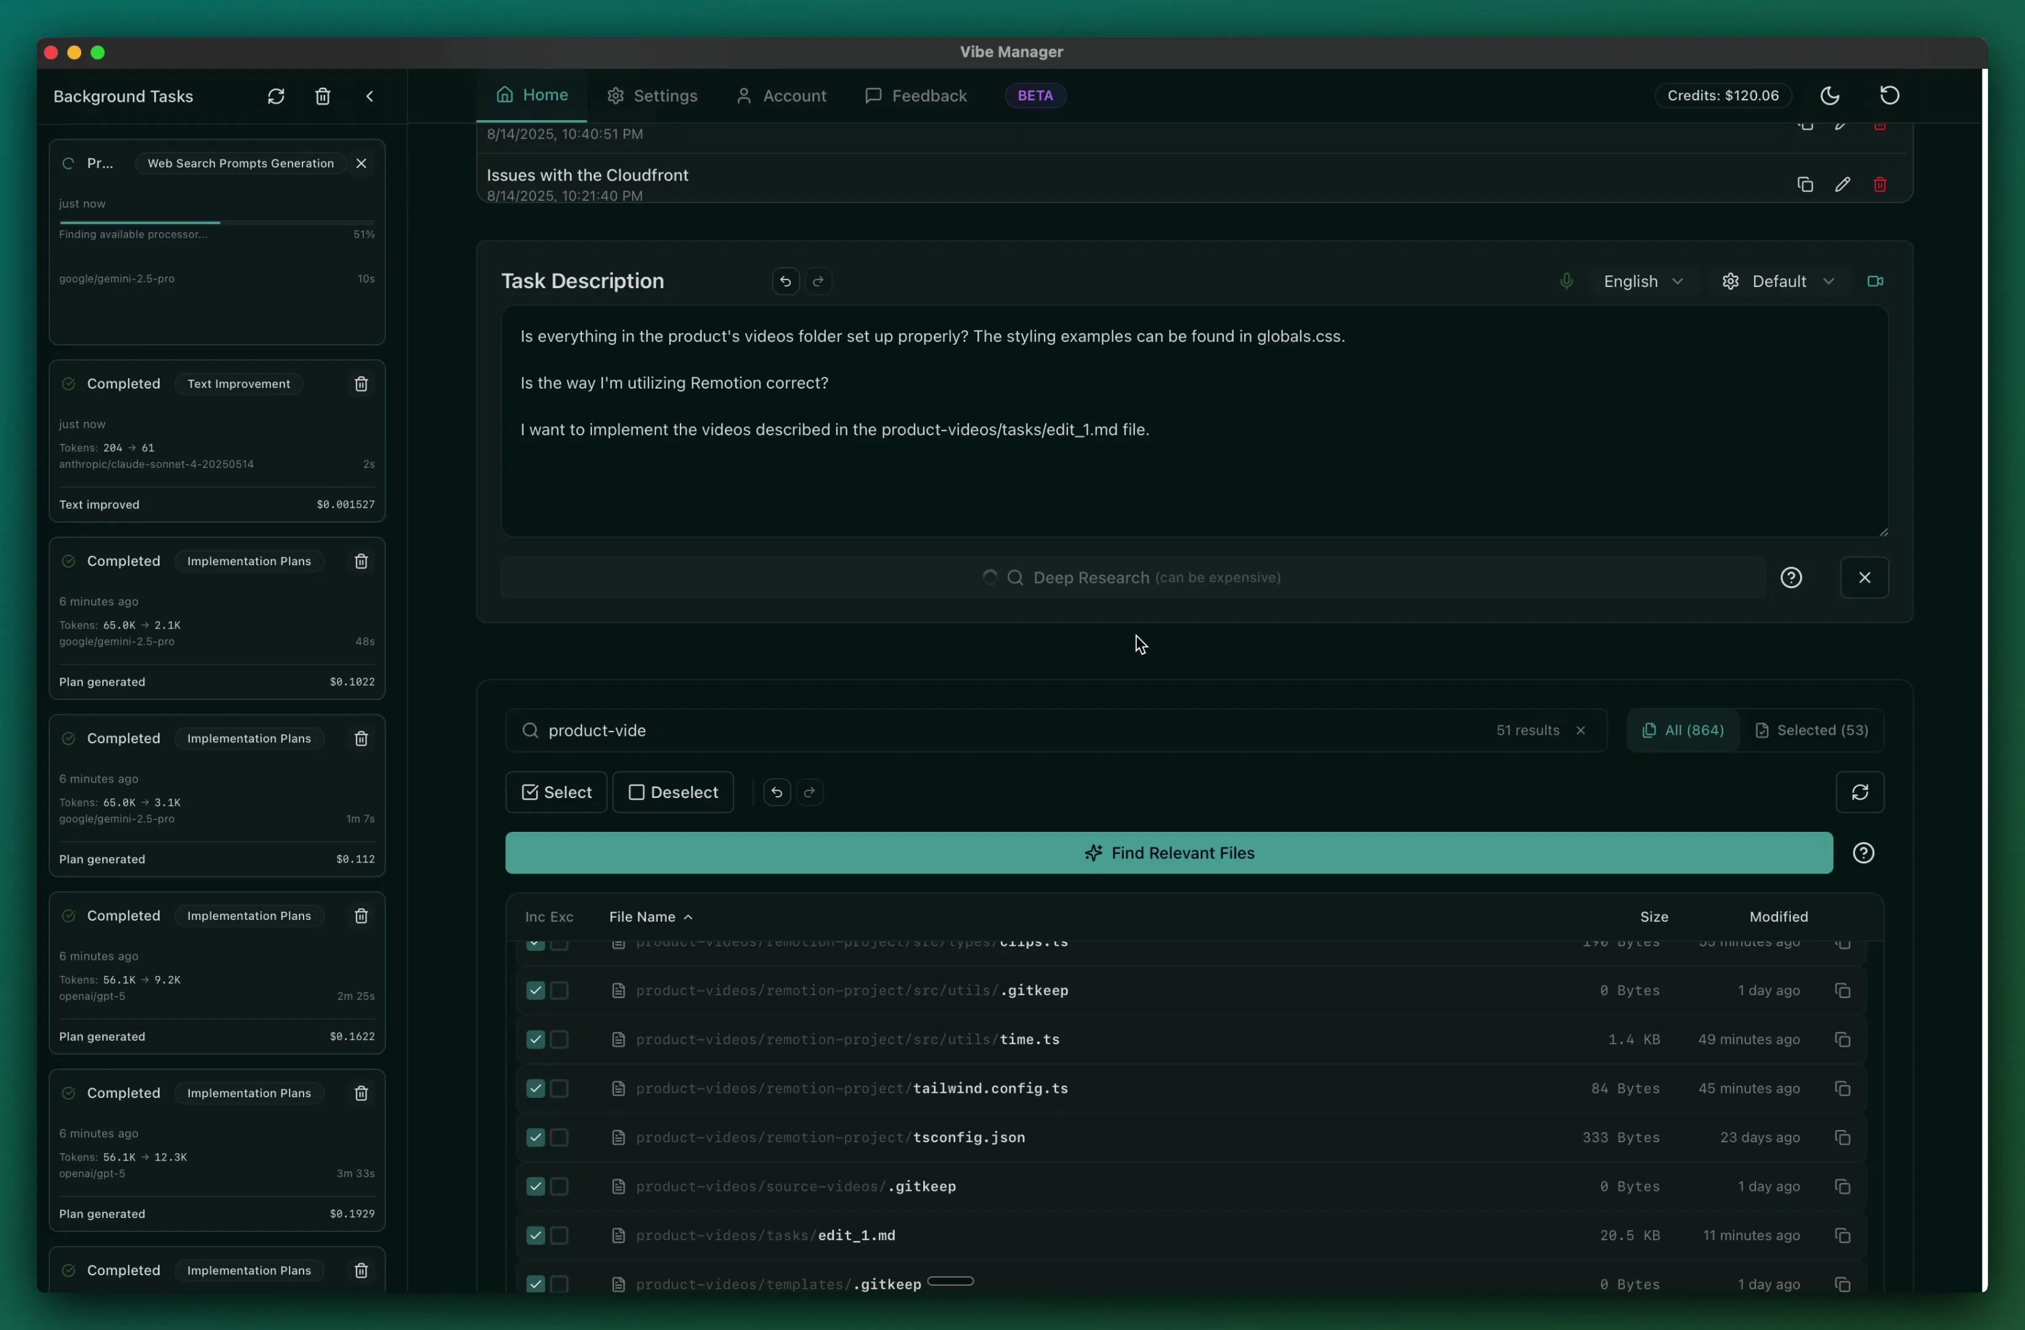Image resolution: width=2025 pixels, height=1330 pixels.
Task: Click the Select button for filtered files
Action: point(556,792)
